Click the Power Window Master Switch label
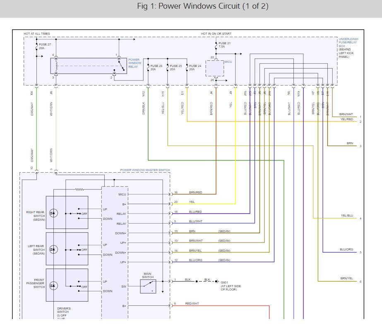382x331 pixels. [x=145, y=170]
